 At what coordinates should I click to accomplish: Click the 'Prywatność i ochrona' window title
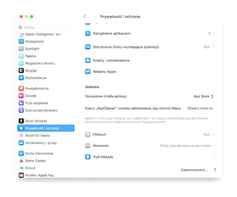[120, 16]
